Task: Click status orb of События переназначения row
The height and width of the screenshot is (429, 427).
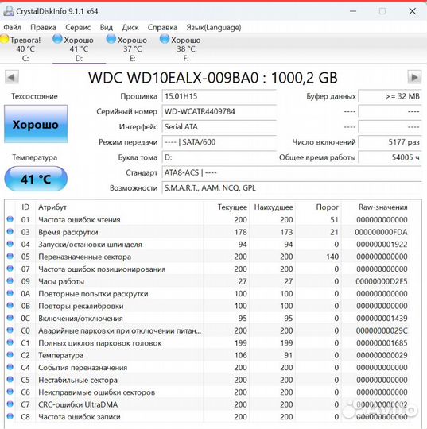Action: 10,367
